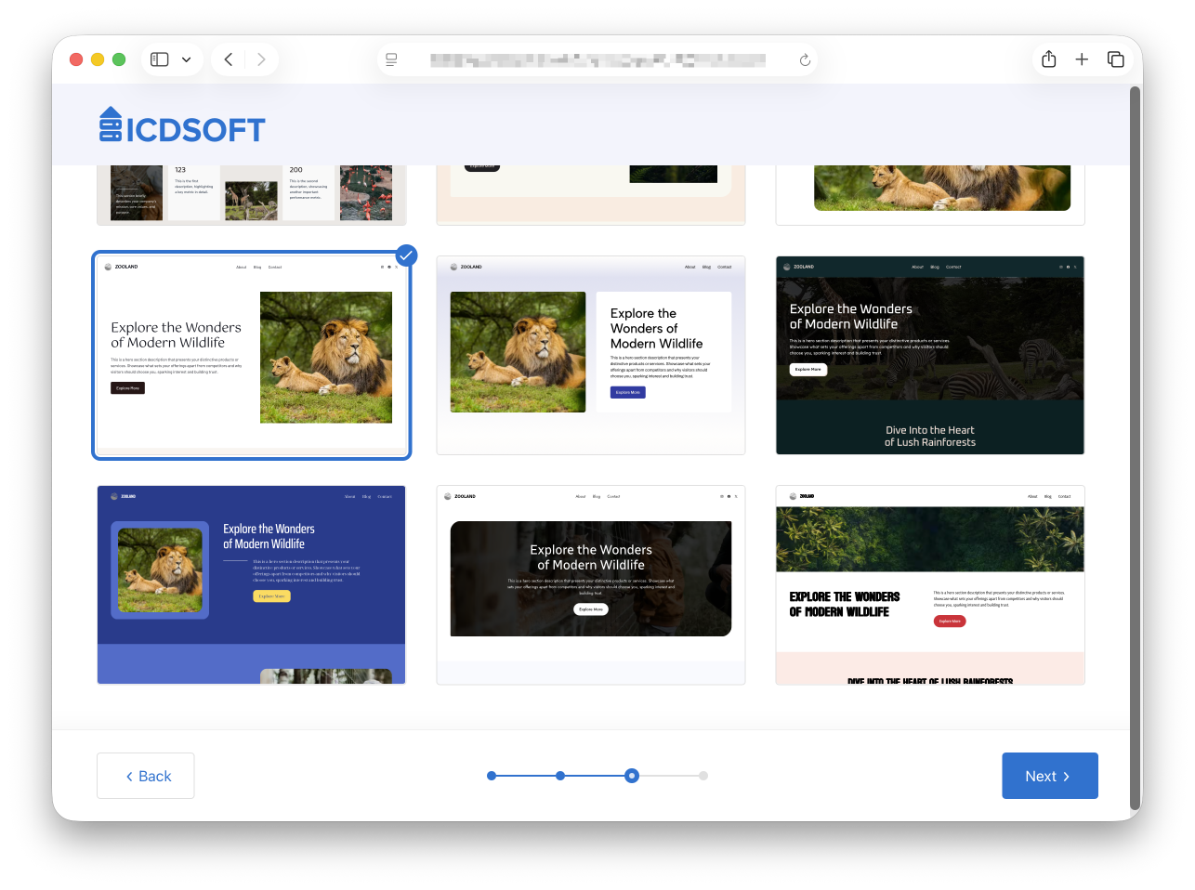
Task: Reload the page with the refresh icon
Action: [x=805, y=60]
